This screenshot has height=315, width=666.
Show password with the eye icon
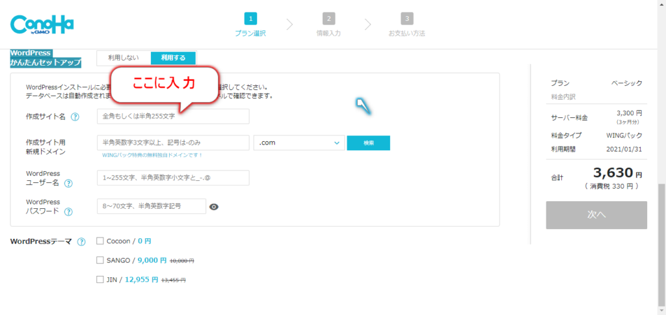[214, 206]
